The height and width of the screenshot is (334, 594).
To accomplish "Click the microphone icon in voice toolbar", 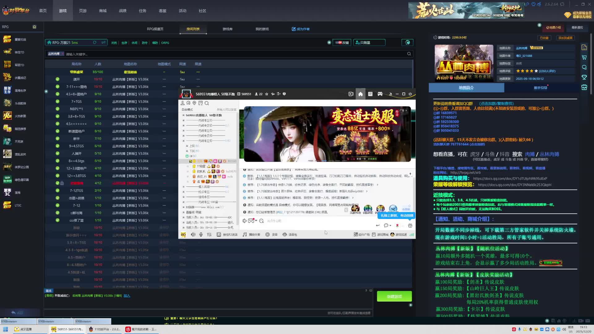I will (x=201, y=235).
